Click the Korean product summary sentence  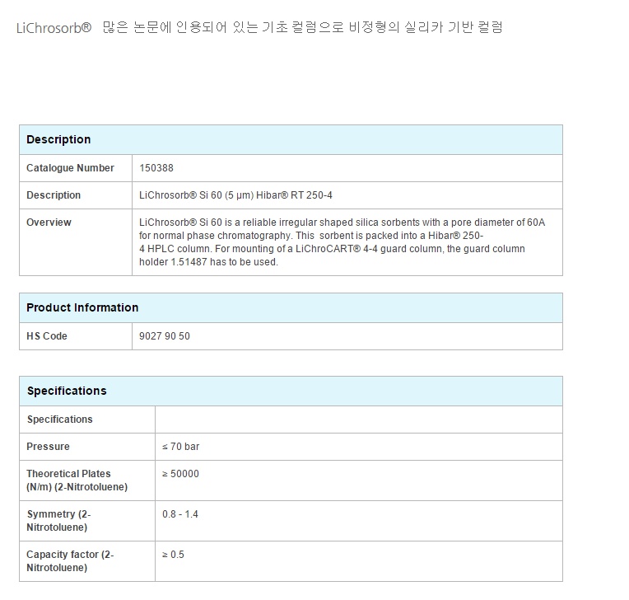tap(302, 27)
